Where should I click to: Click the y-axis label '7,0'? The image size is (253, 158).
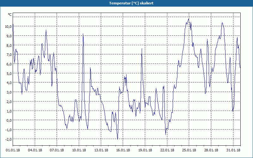coord(9,55)
